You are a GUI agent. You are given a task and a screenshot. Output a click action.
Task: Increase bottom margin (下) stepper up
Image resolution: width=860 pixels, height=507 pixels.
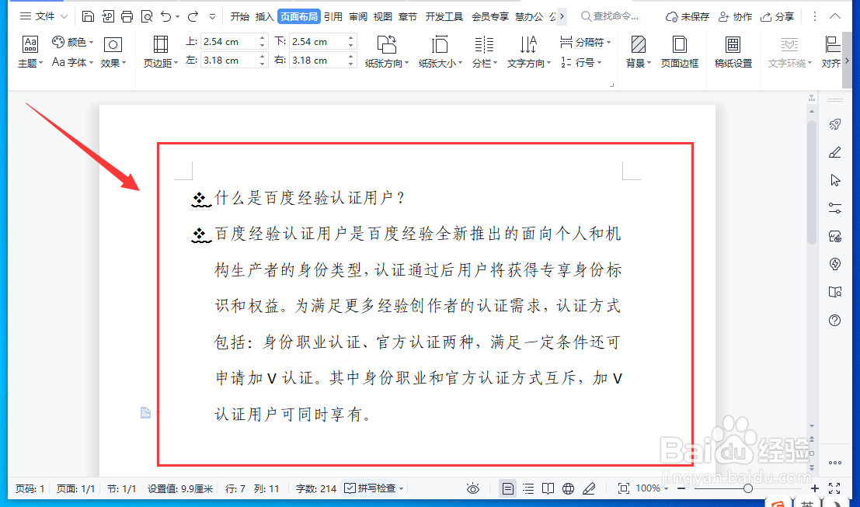[x=351, y=38]
